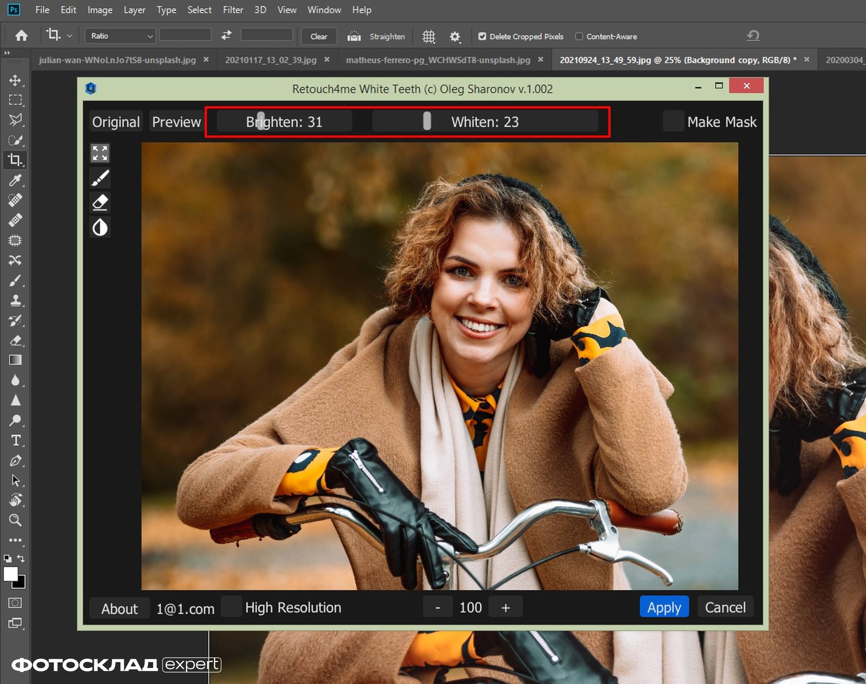Open the Window menu
The width and height of the screenshot is (866, 684).
(x=324, y=10)
